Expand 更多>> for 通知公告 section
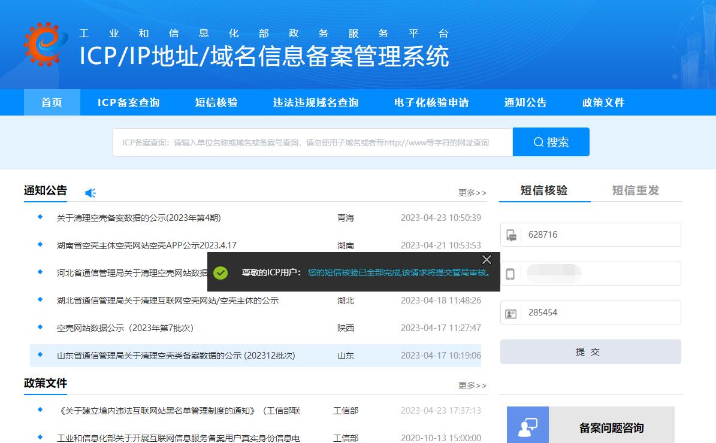716x443 pixels. [x=472, y=193]
